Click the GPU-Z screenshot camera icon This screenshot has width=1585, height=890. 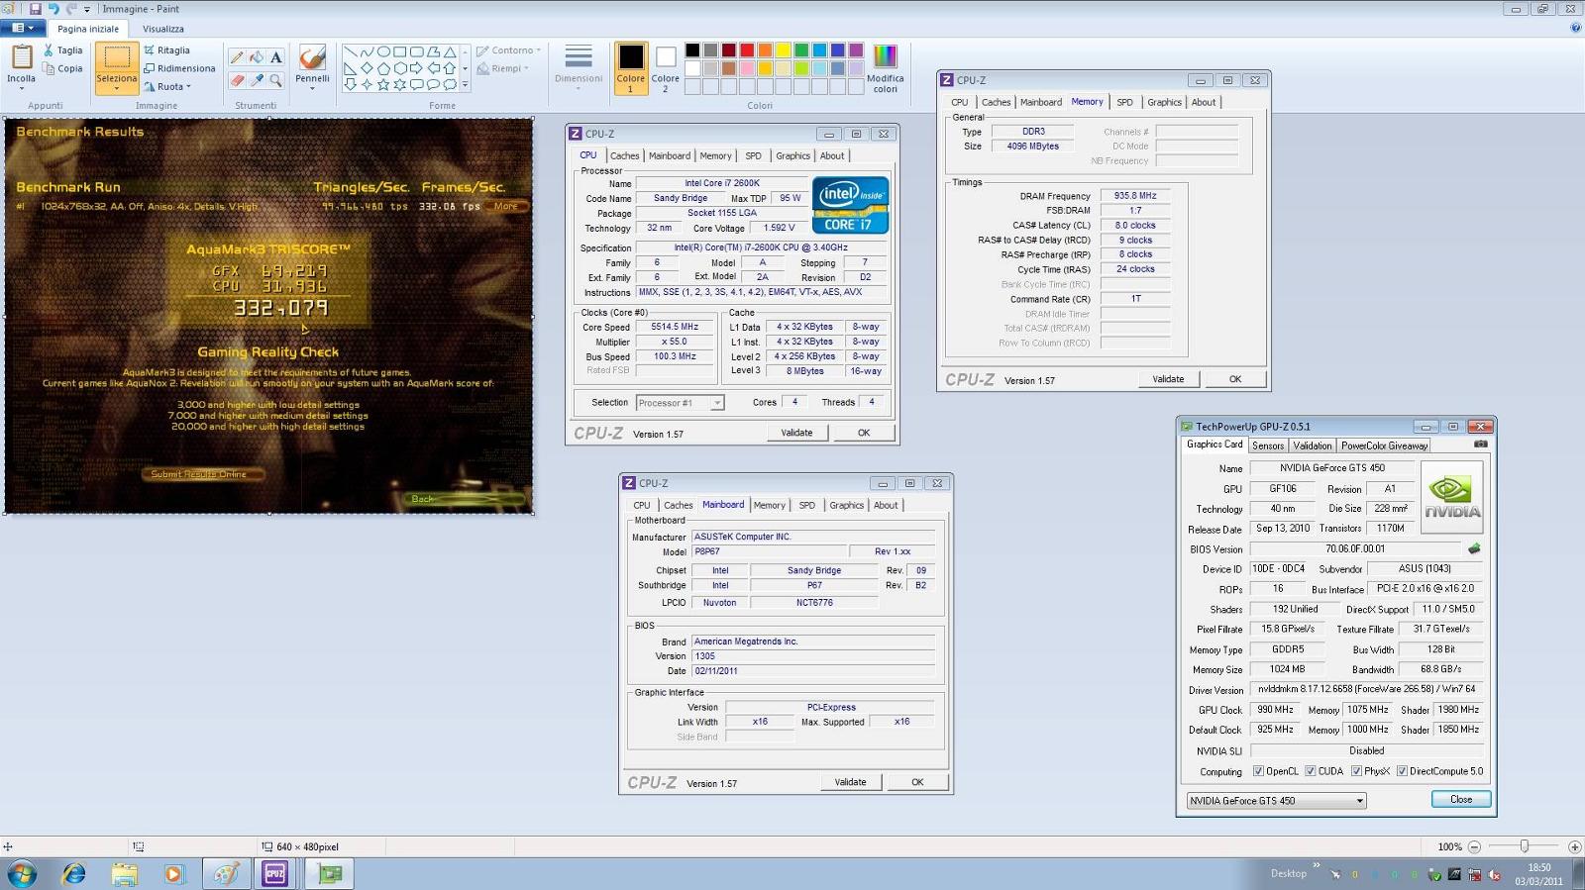pyautogui.click(x=1480, y=445)
